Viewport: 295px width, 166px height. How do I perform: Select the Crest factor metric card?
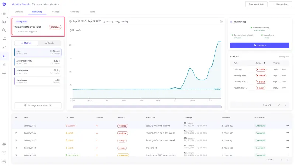[38, 81]
